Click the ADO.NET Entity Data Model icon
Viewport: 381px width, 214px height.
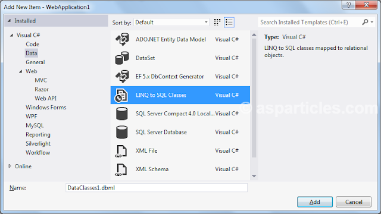coord(122,40)
